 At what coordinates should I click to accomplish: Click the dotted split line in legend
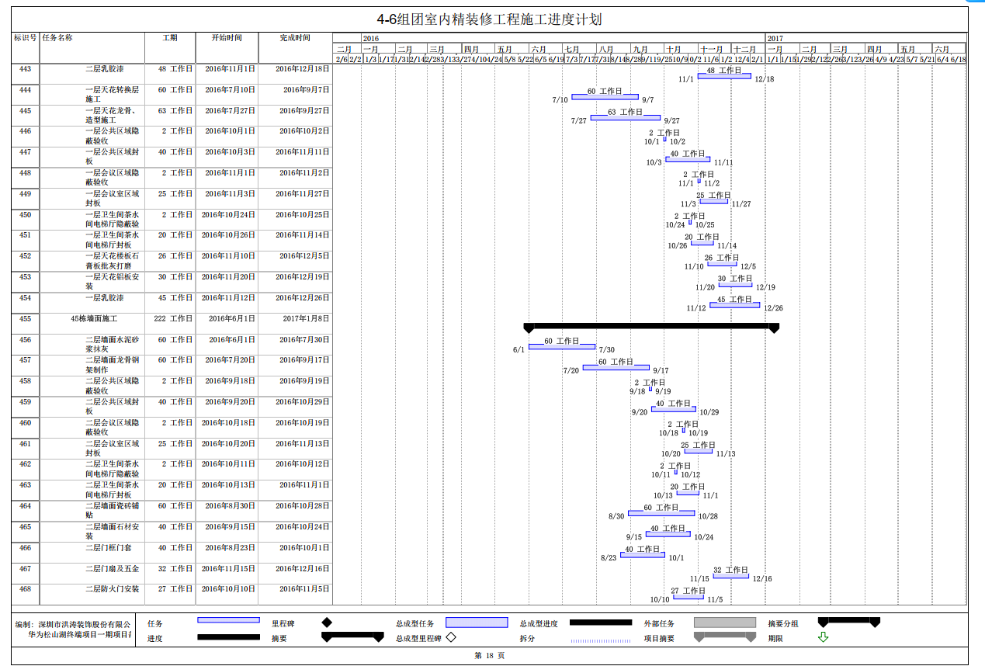coord(601,641)
